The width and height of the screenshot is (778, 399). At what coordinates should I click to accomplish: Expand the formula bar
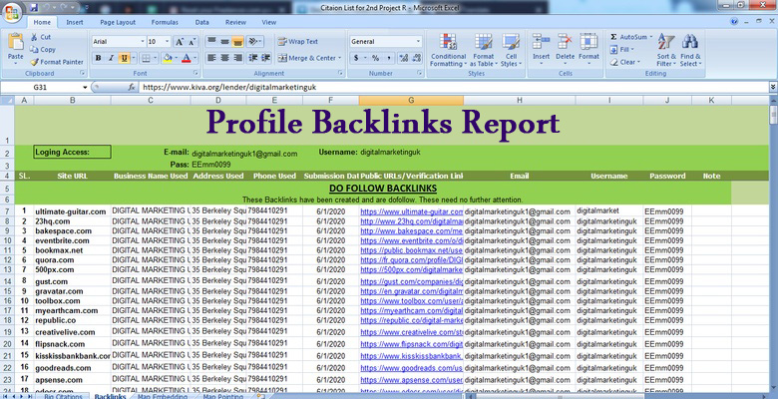coord(771,87)
